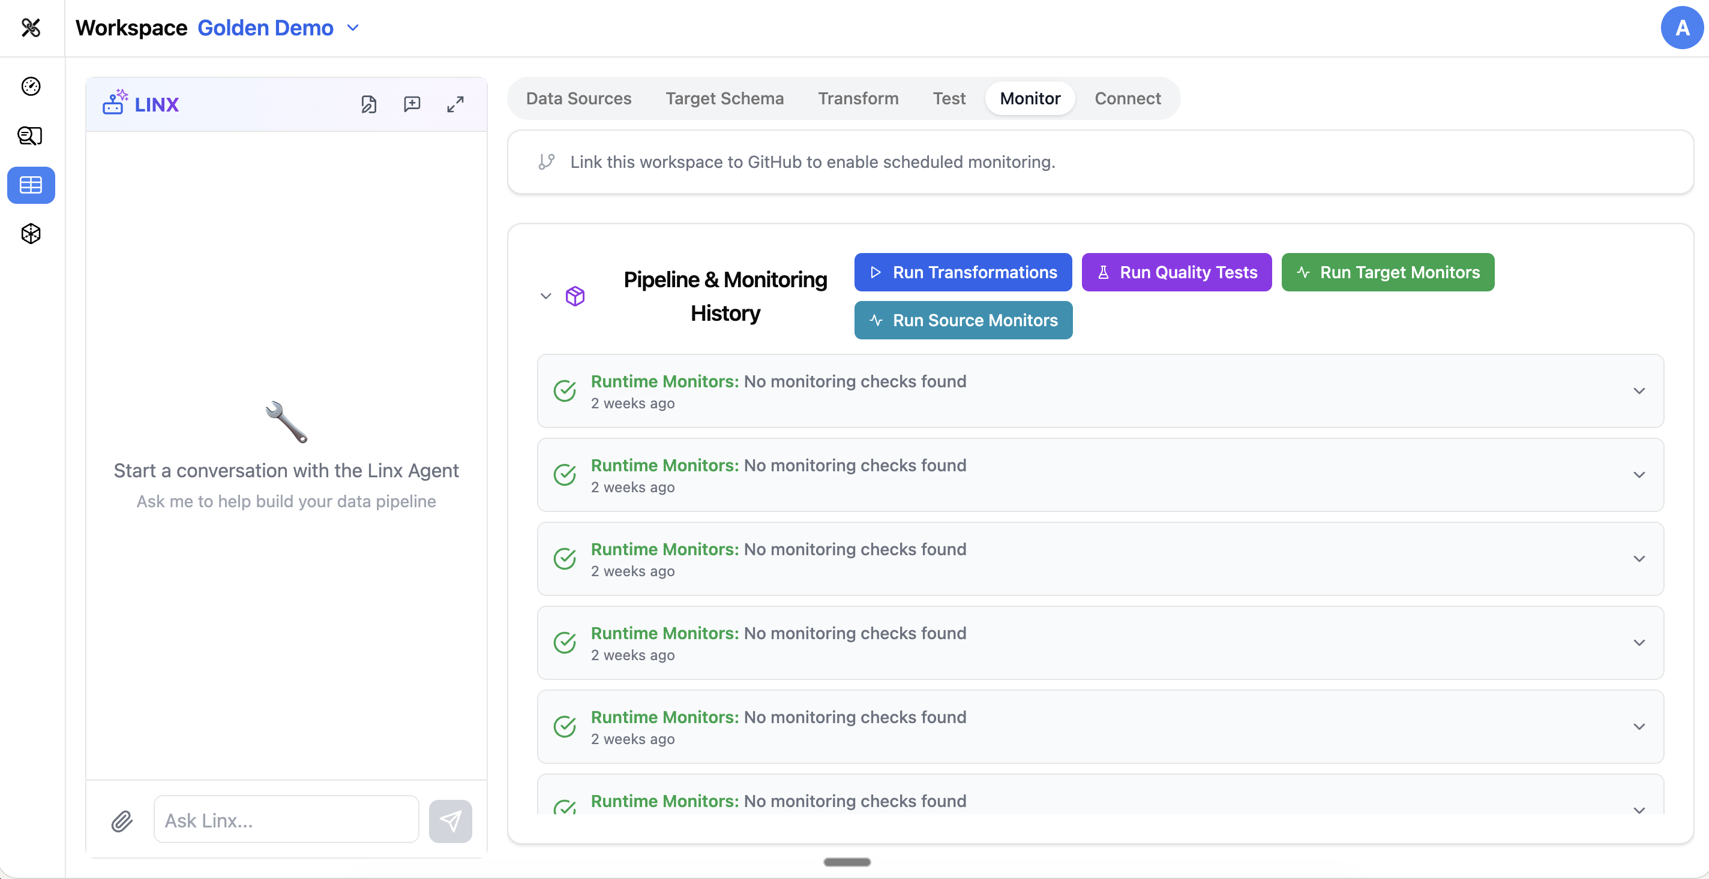Screen dimensions: 1709x879
Task: Click the dashboard gauge icon in sidebar
Action: (31, 86)
